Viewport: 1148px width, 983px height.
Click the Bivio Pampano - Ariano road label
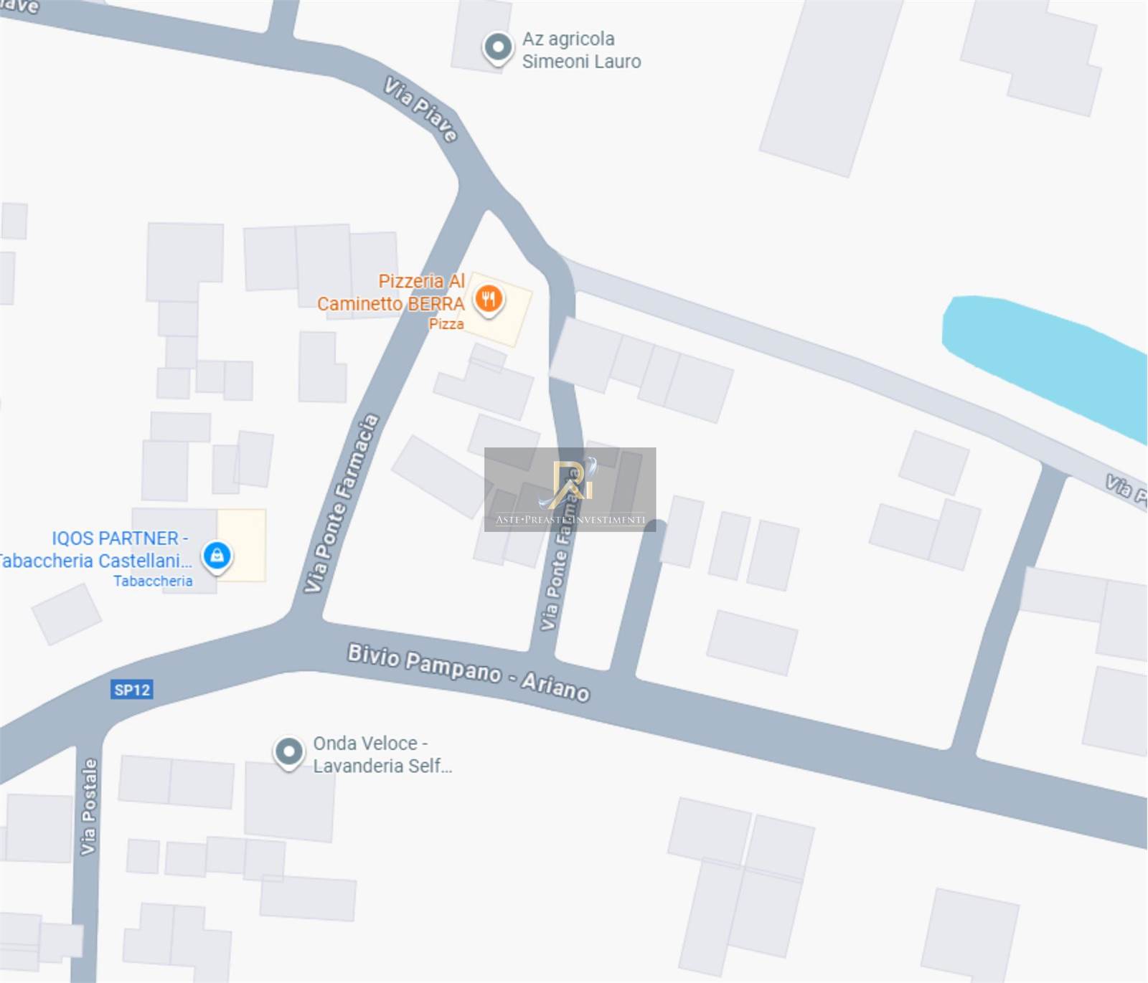coord(469,672)
